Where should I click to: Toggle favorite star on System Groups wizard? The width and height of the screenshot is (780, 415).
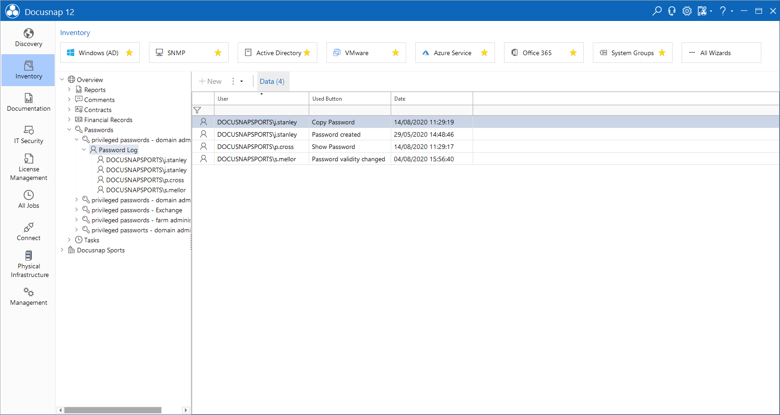pyautogui.click(x=662, y=53)
